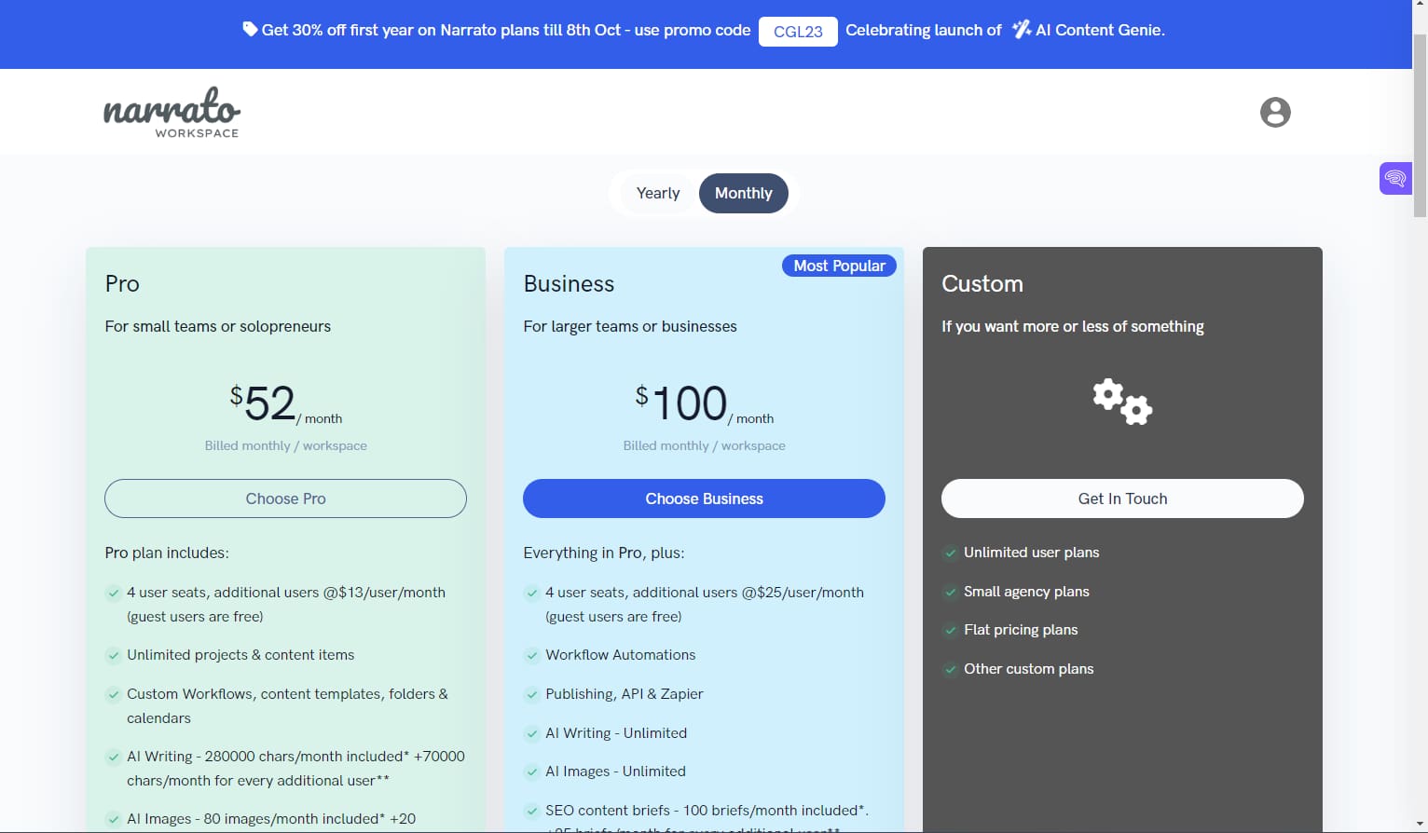Click the 30% off promo banner text
1428x833 pixels.
506,30
